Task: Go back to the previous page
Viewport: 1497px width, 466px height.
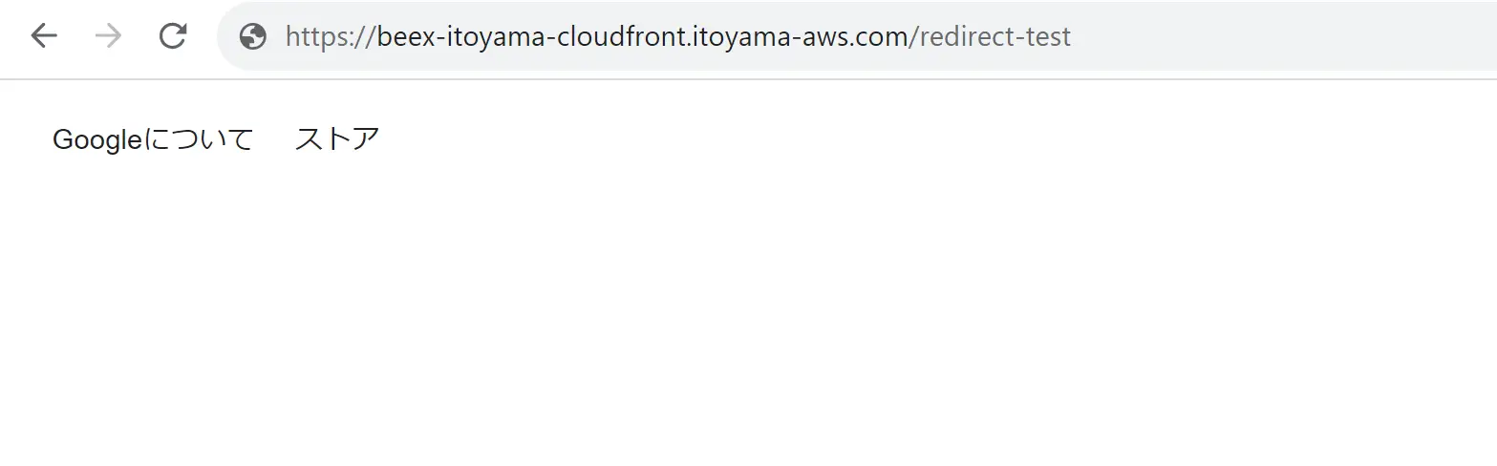Action: (44, 36)
